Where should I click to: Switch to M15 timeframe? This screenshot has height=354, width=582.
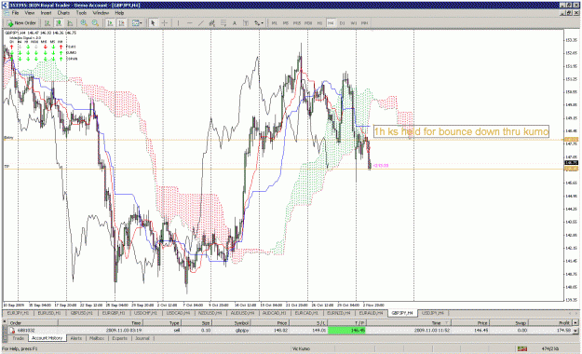click(297, 23)
